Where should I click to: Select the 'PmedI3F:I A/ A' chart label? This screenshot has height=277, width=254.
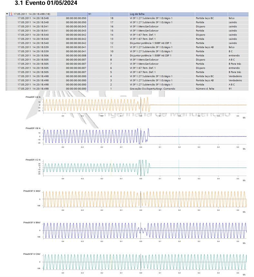point(33,97)
